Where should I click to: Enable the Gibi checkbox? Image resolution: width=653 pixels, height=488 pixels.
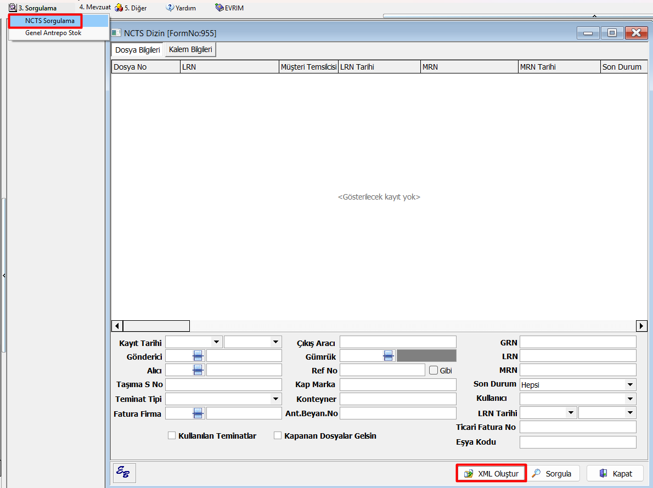point(433,370)
